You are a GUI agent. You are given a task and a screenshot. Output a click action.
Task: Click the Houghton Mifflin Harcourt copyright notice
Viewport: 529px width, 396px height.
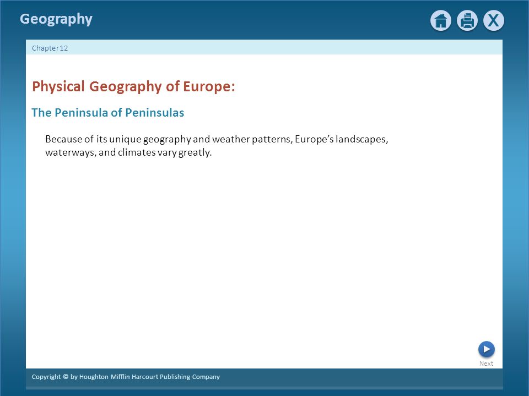click(x=126, y=377)
